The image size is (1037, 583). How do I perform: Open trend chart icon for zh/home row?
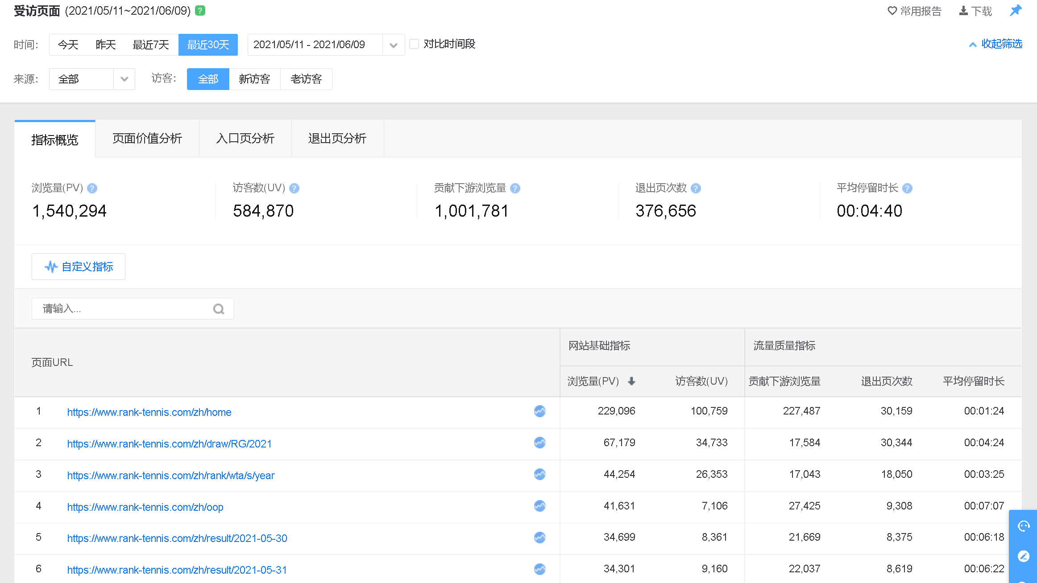pyautogui.click(x=539, y=411)
